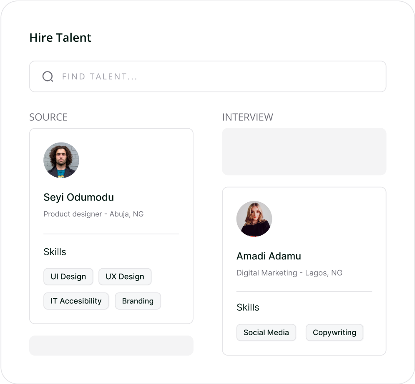Click the magnifying glass search icon

48,76
